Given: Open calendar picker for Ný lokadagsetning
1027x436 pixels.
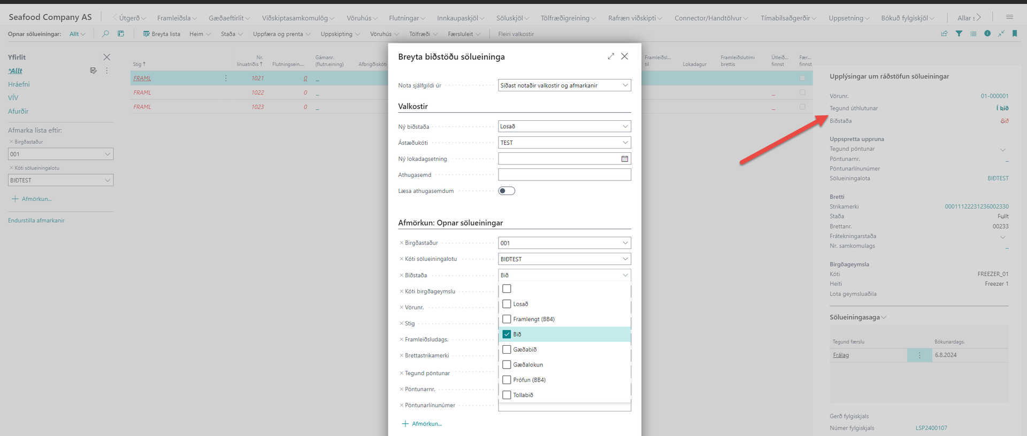Looking at the screenshot, I should [x=624, y=159].
